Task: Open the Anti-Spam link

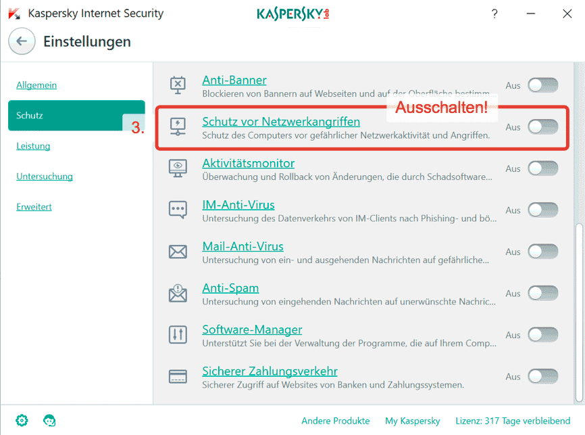Action: [x=230, y=288]
